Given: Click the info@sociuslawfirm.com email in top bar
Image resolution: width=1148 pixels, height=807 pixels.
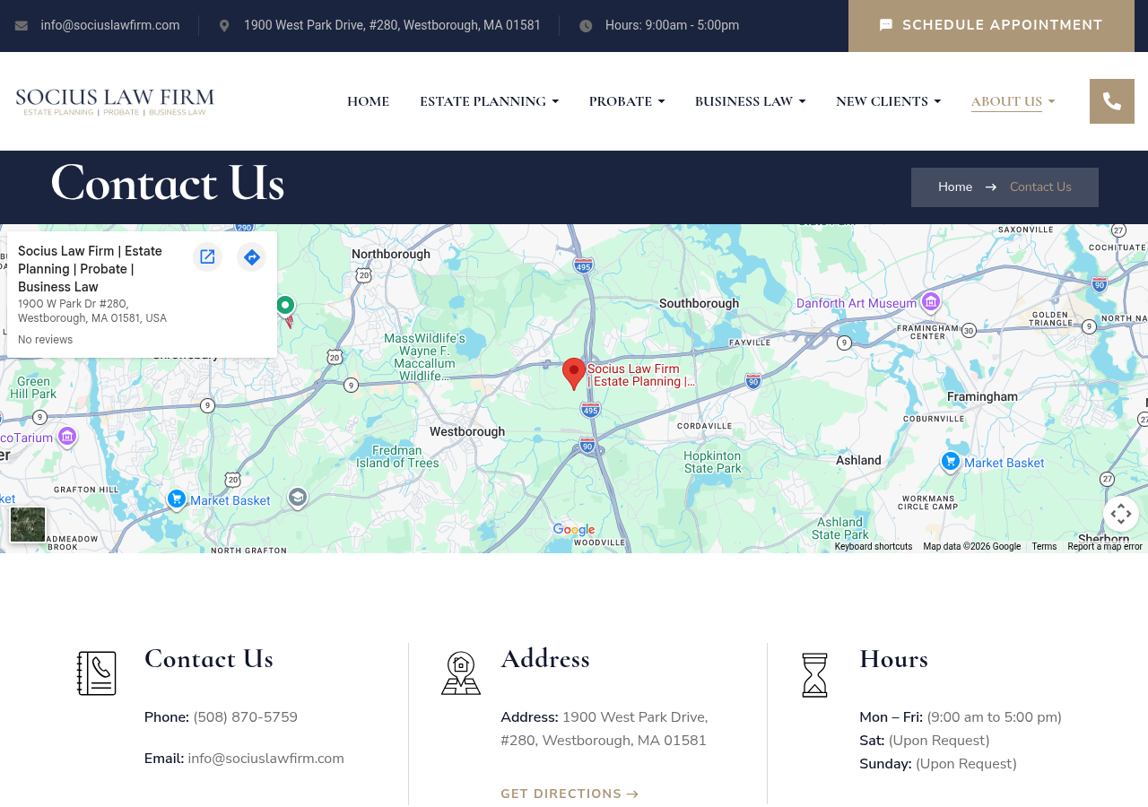Looking at the screenshot, I should pos(110,25).
